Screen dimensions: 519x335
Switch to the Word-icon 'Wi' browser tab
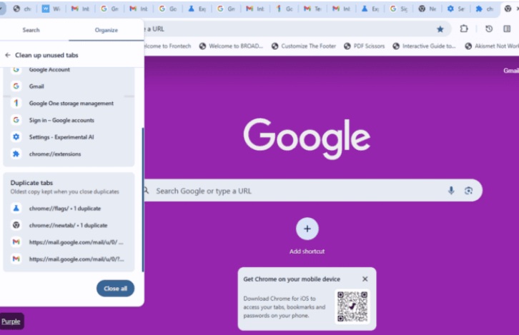coord(51,9)
